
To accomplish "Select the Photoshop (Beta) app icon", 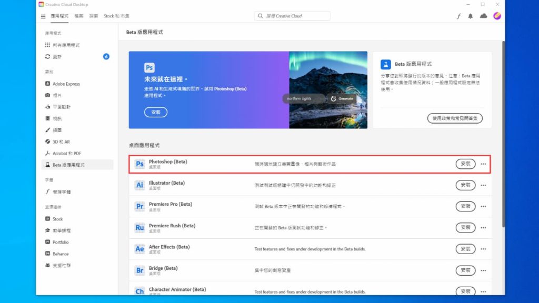I will point(139,164).
